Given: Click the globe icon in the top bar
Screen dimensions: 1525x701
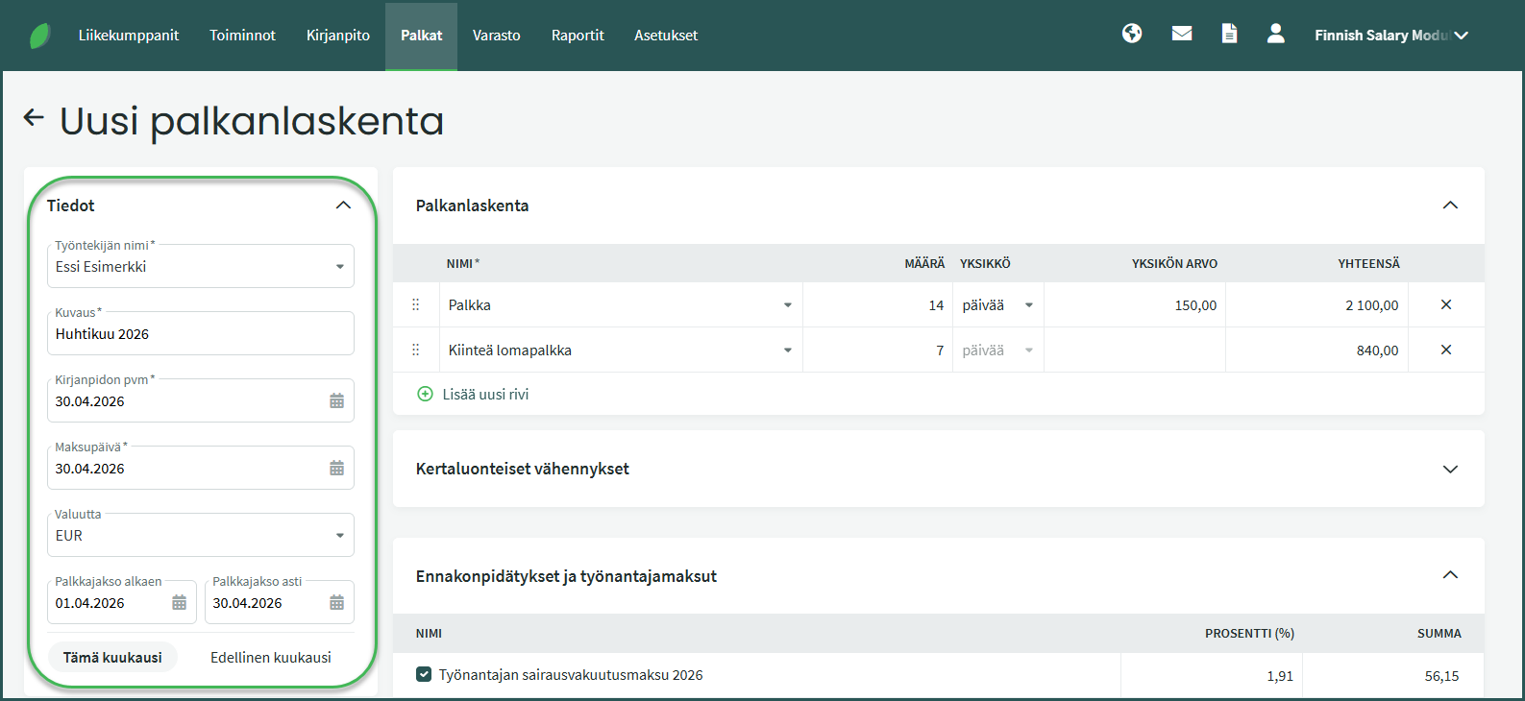Looking at the screenshot, I should point(1132,35).
